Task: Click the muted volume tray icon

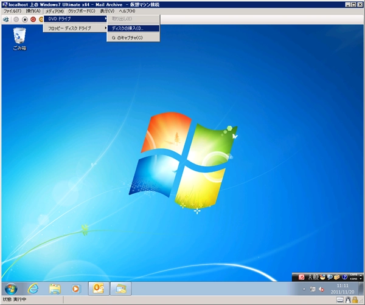Action: tap(321, 289)
